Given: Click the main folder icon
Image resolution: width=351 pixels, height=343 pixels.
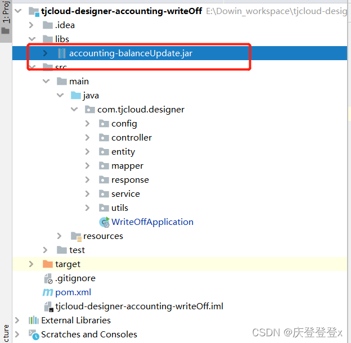Looking at the screenshot, I should pyautogui.click(x=62, y=81).
